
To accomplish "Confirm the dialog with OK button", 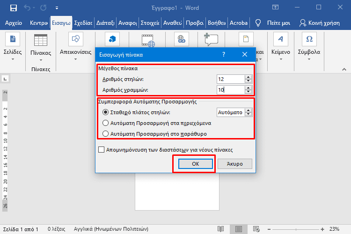I will (195, 164).
